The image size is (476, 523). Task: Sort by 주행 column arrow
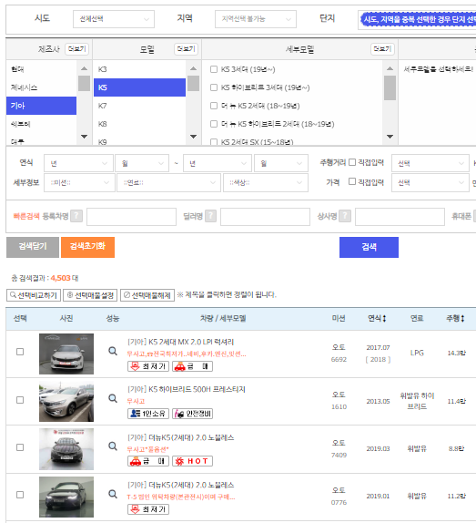462,319
